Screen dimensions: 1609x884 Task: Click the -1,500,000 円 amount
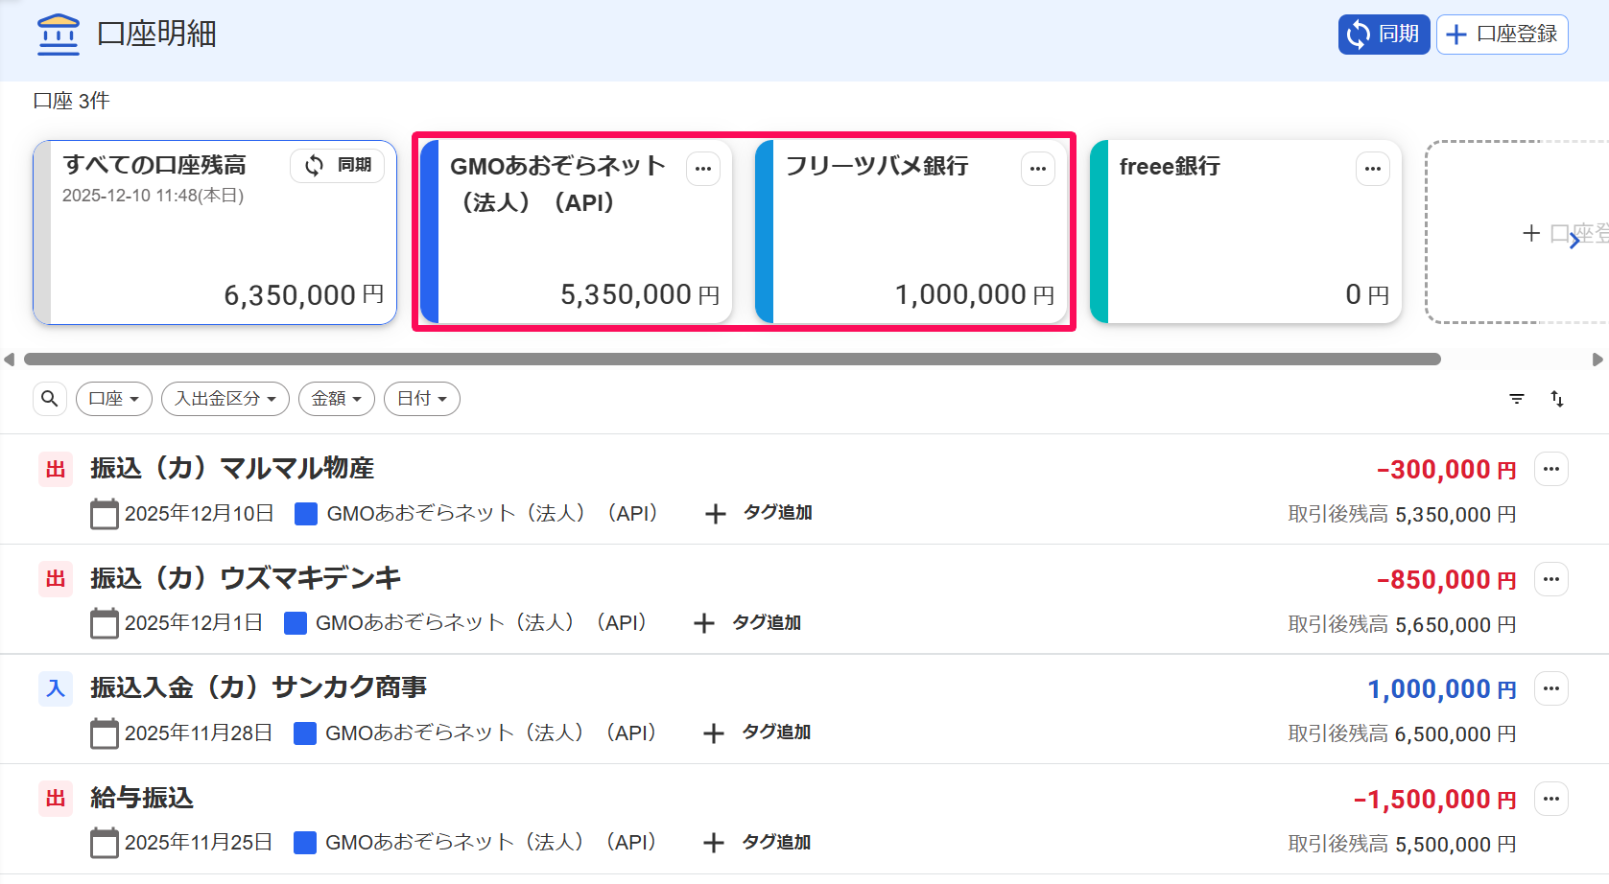pos(1435,800)
